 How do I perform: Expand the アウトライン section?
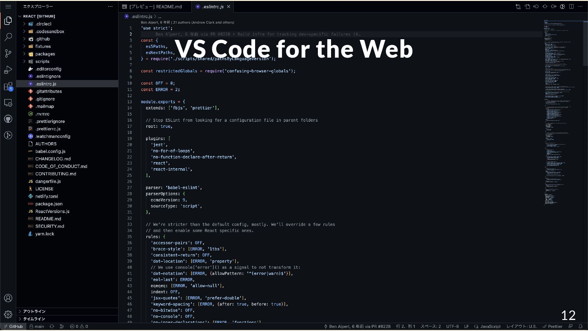tap(34, 311)
